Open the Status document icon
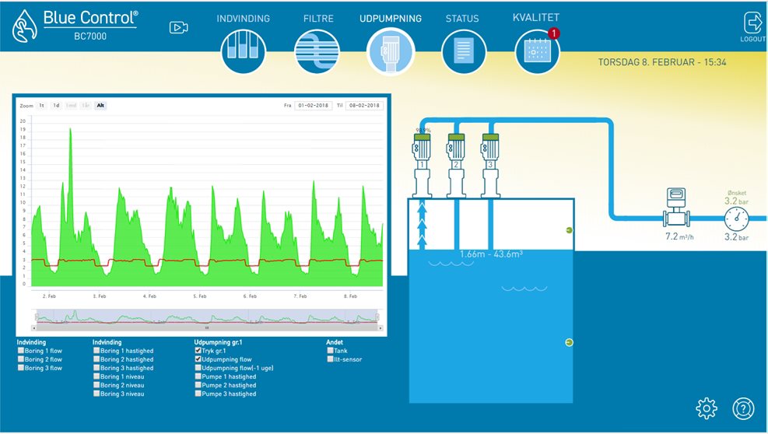This screenshot has width=768, height=434. tap(463, 51)
